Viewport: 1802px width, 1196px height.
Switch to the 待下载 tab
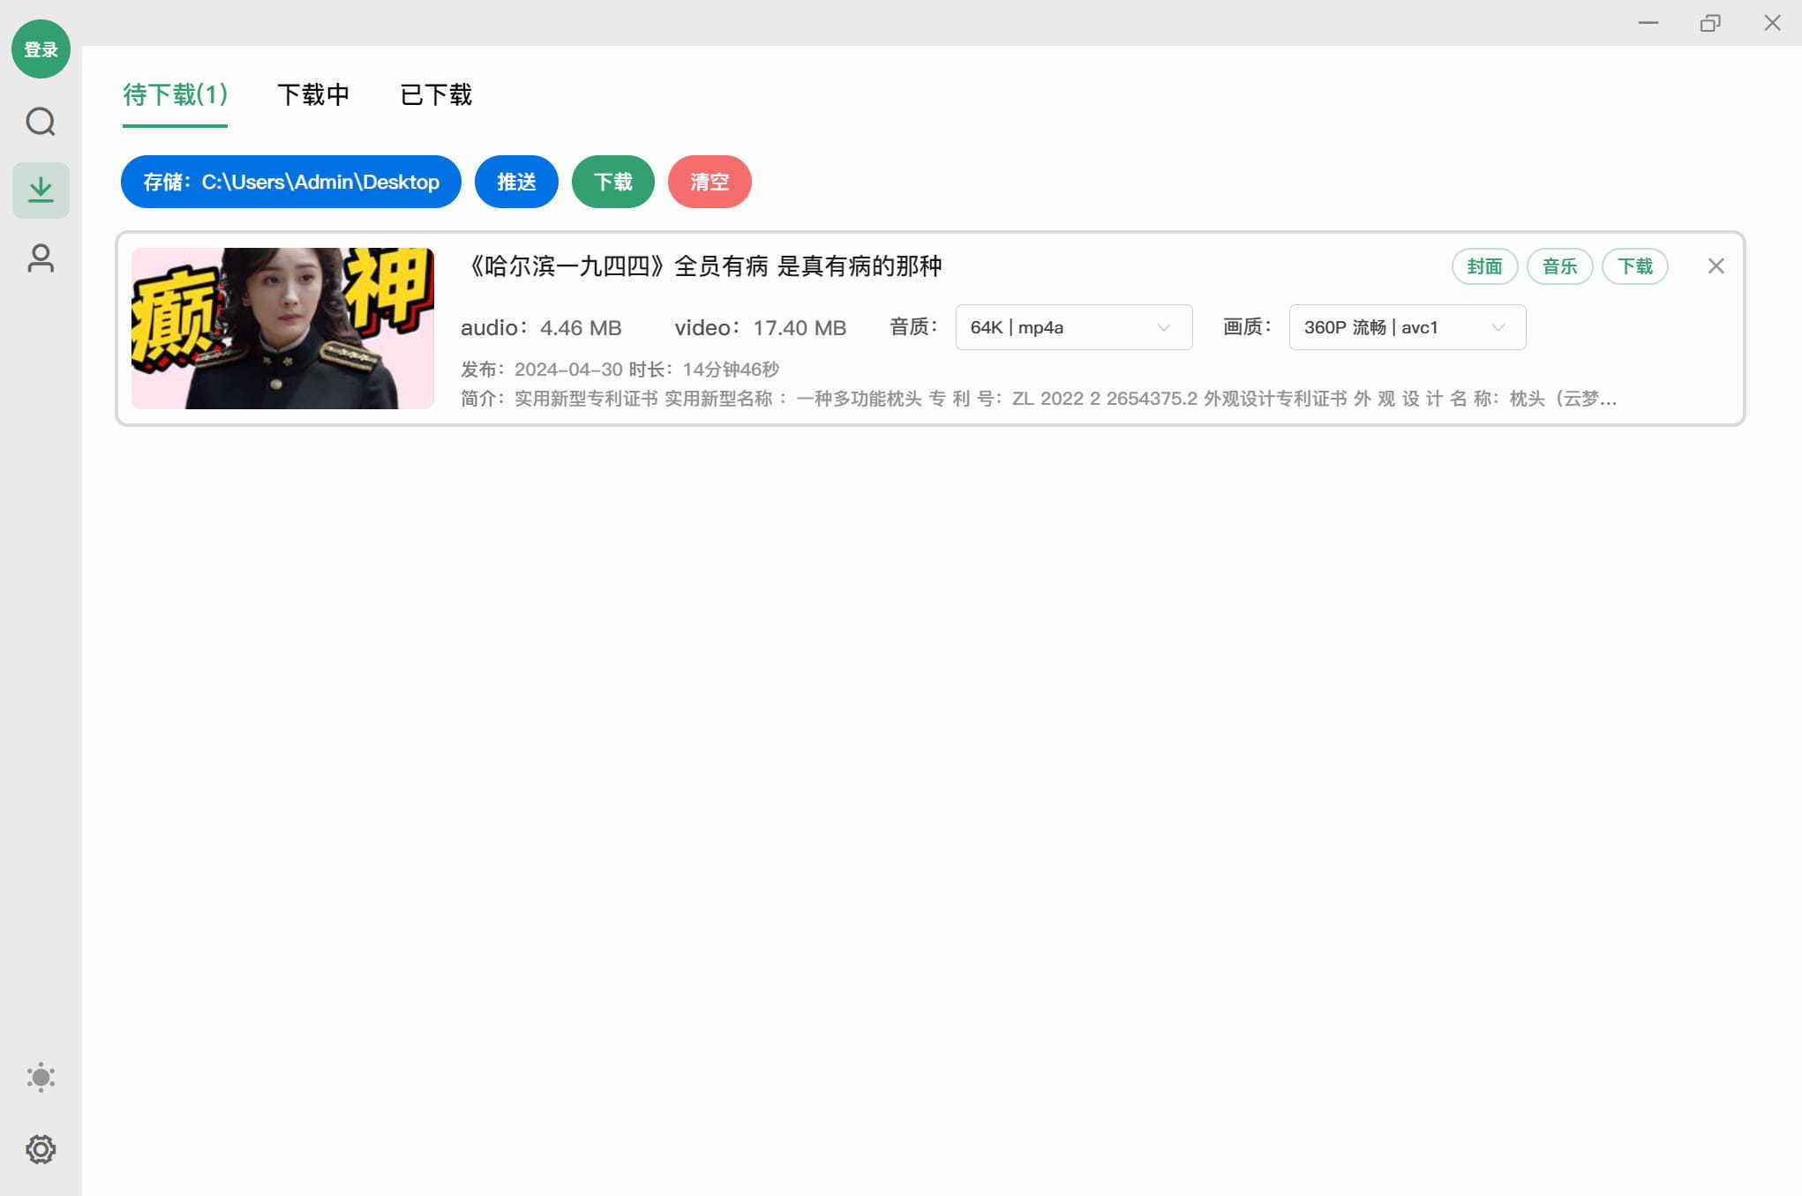click(174, 94)
